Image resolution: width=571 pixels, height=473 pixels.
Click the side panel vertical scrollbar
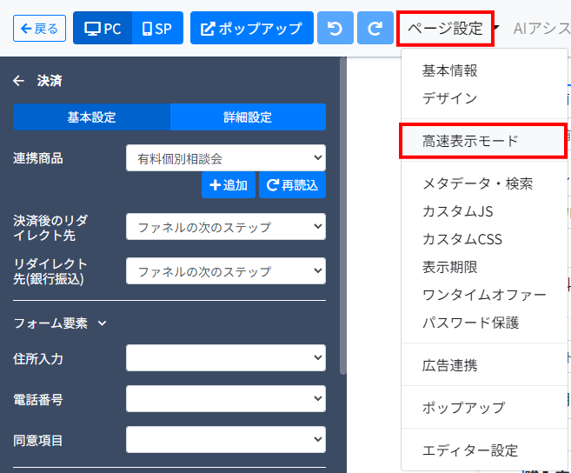click(x=343, y=217)
